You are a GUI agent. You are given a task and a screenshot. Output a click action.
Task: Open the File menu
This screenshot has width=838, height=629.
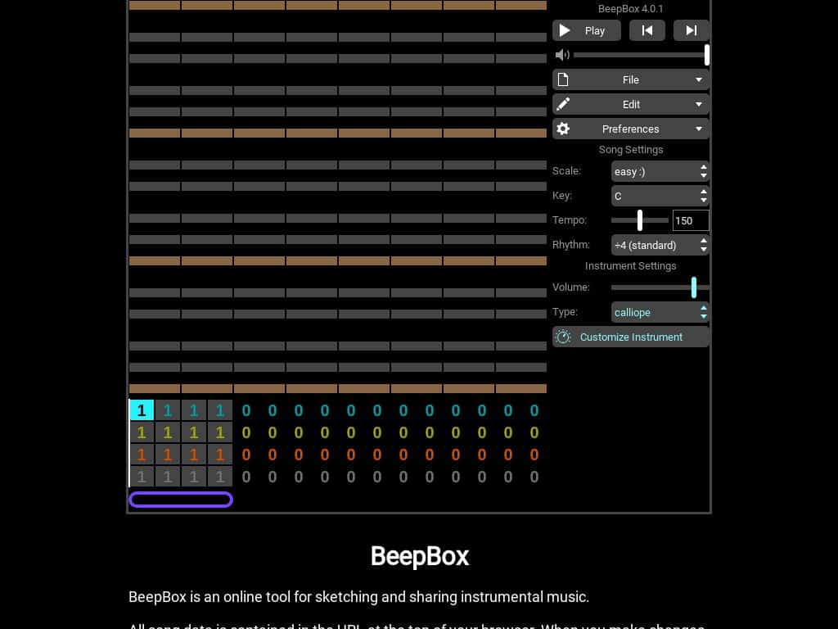pos(631,79)
